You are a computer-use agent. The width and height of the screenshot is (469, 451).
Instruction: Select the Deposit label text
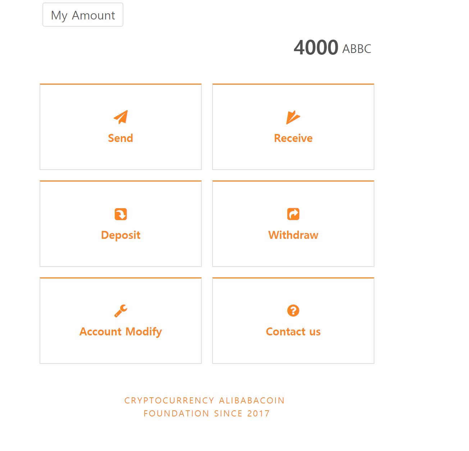[x=120, y=235]
